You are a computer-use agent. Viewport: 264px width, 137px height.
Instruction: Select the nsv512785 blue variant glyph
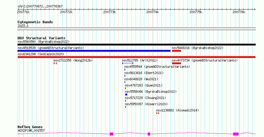click(x=128, y=63)
